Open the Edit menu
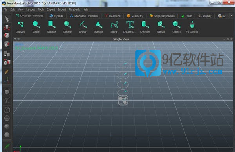 click(13, 9)
